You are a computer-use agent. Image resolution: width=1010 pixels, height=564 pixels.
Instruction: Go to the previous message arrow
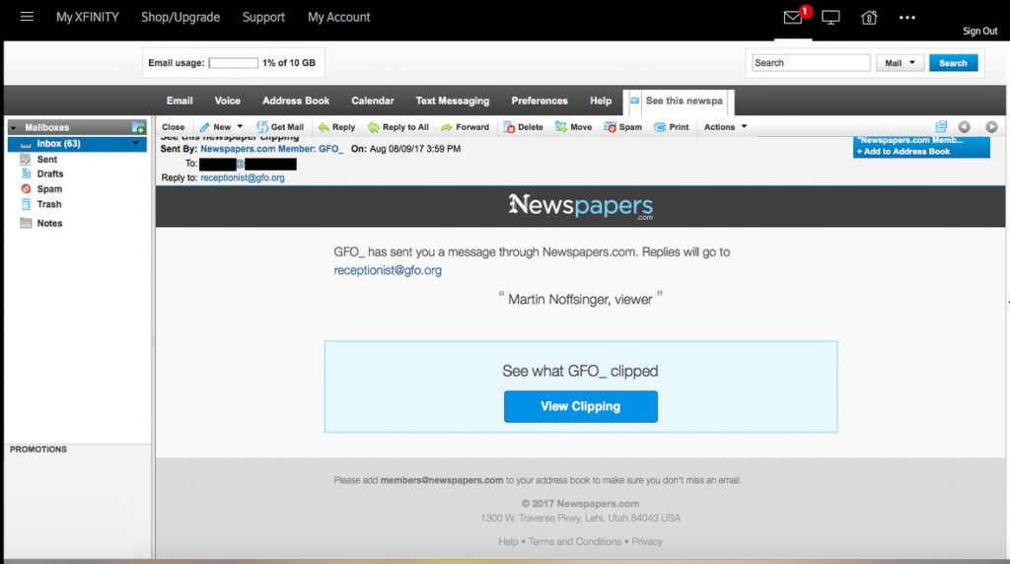[964, 127]
